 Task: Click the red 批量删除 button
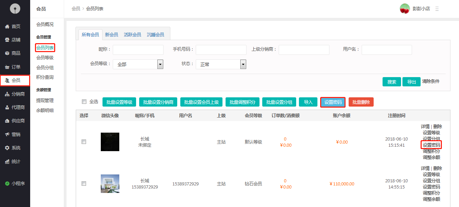[x=361, y=102]
